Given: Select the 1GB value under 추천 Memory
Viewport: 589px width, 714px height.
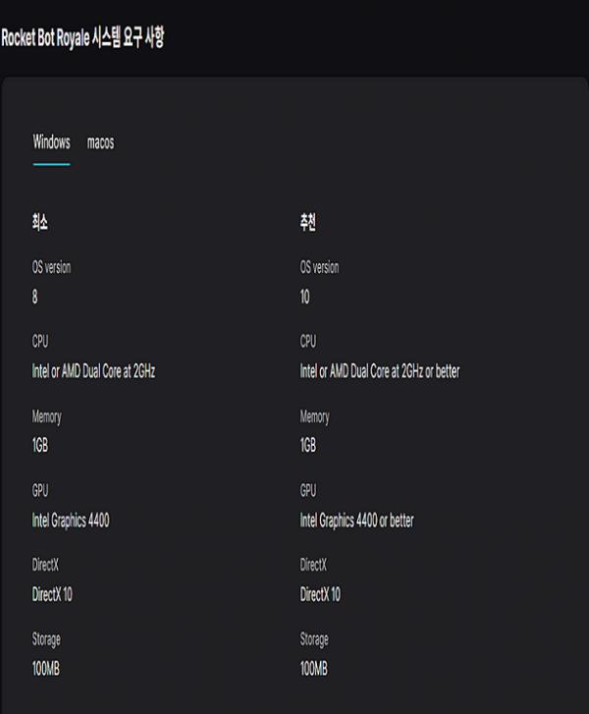Looking at the screenshot, I should [308, 446].
